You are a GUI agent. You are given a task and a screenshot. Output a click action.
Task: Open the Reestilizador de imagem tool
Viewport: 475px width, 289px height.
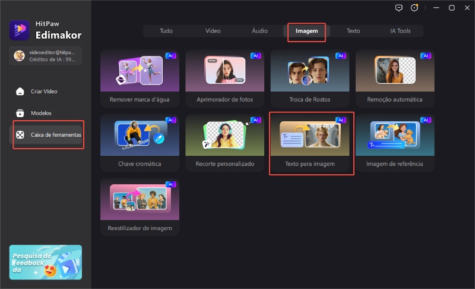(140, 208)
